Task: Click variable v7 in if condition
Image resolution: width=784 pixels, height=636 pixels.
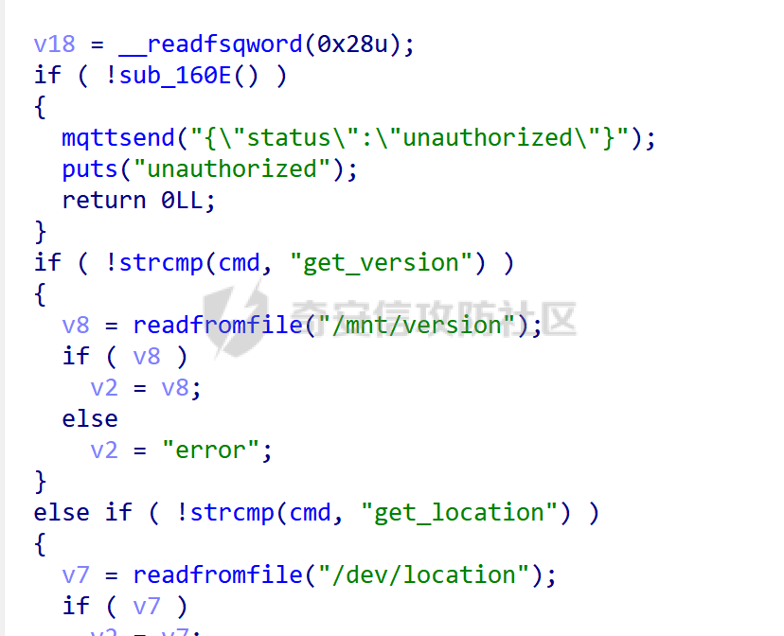Action: [147, 607]
